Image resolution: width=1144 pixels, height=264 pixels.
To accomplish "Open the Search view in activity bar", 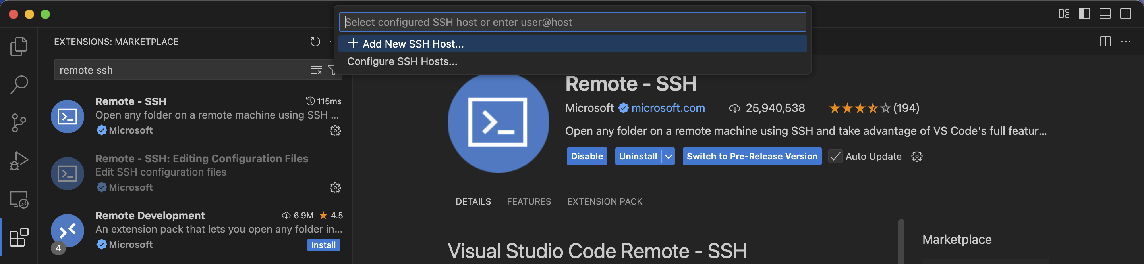I will click(19, 84).
